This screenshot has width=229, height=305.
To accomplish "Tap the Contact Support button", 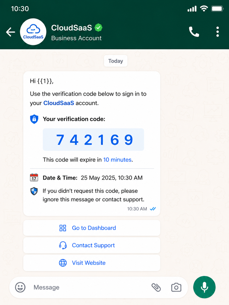I will (92, 245).
